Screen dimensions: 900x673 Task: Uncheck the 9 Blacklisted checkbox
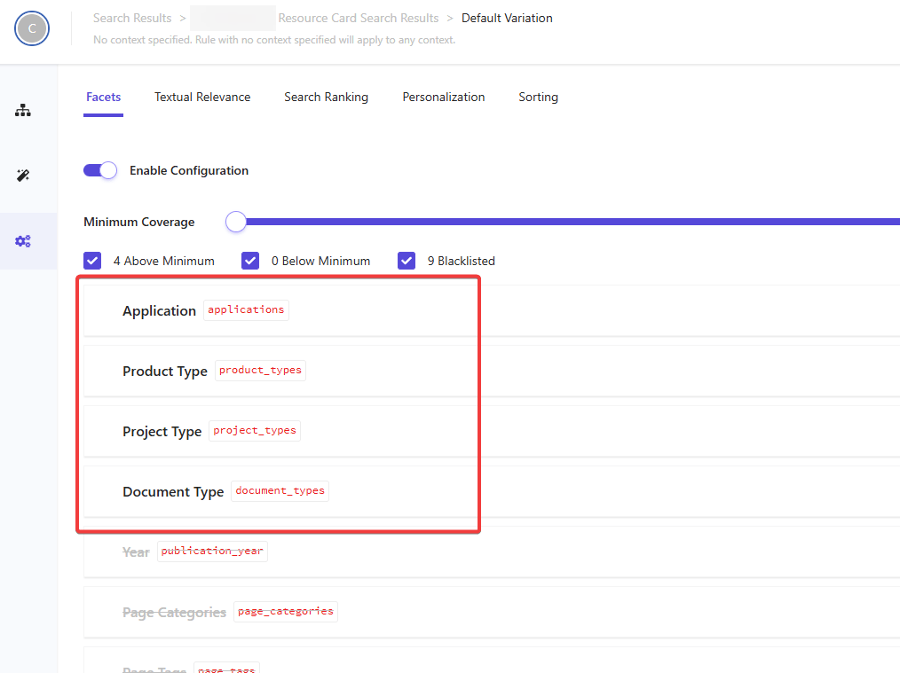coord(407,261)
